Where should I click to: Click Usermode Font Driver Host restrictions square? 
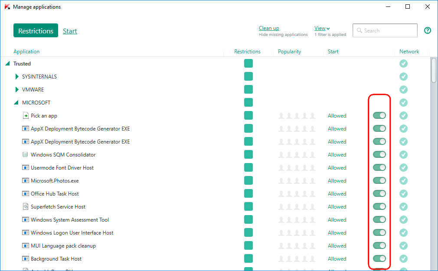point(248,168)
